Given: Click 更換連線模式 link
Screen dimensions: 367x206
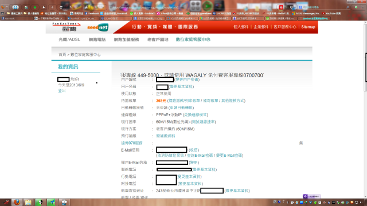Looking at the screenshot, I should (x=196, y=114).
